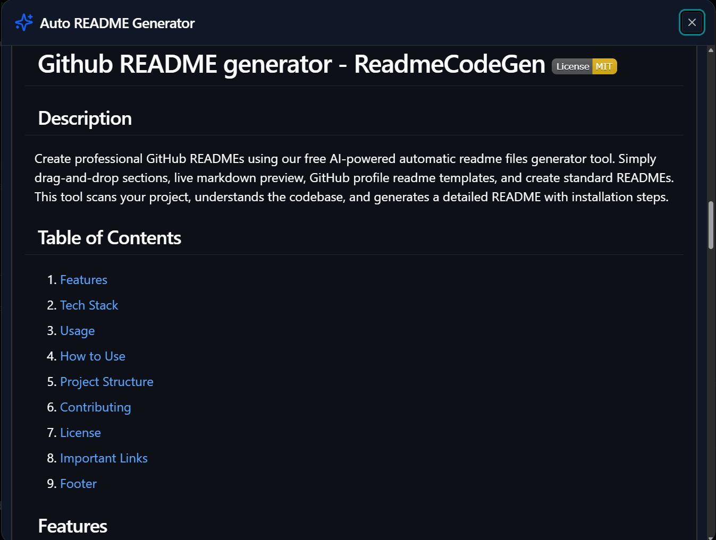This screenshot has height=540, width=716.
Task: Click the License MIT badge
Action: [584, 66]
